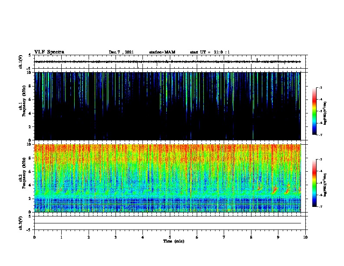Click the ch.2 colorbar 'log(PSD)(V²/Hz)' label
344x266 pixels.
[x=325, y=185]
